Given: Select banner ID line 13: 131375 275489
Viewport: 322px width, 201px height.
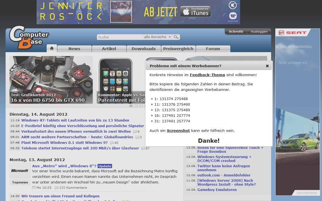Looking at the screenshot, I should coord(172,110).
